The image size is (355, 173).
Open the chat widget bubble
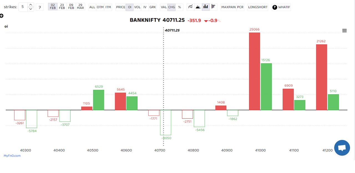click(342, 148)
